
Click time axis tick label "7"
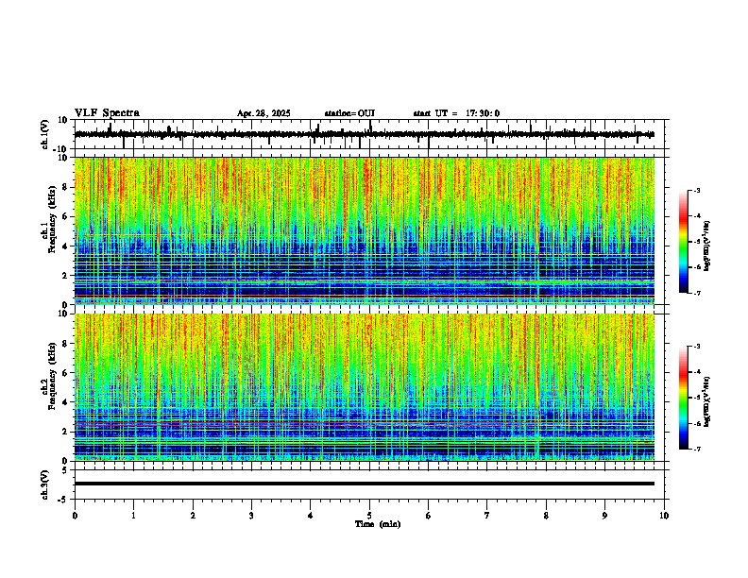[487, 516]
